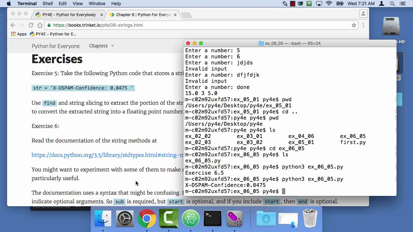Switch to the PY4E - Python for Everybody tab
The image size is (413, 232).
click(69, 15)
